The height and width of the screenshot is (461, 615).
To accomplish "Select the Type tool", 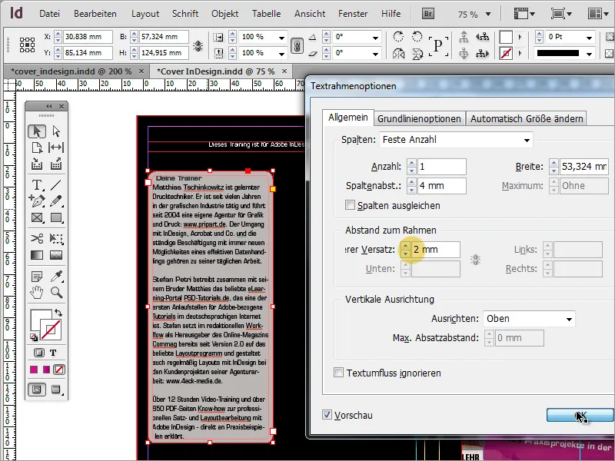I will [37, 184].
